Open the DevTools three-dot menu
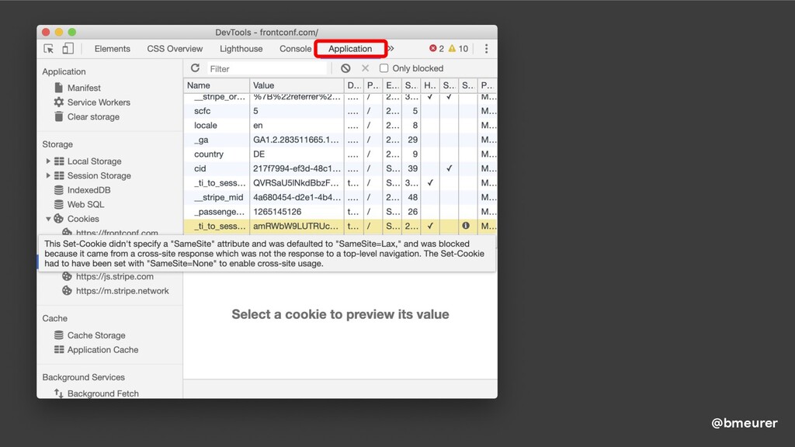 click(486, 49)
